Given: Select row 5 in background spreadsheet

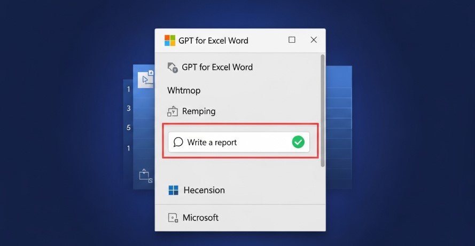Looking at the screenshot, I should point(128,128).
